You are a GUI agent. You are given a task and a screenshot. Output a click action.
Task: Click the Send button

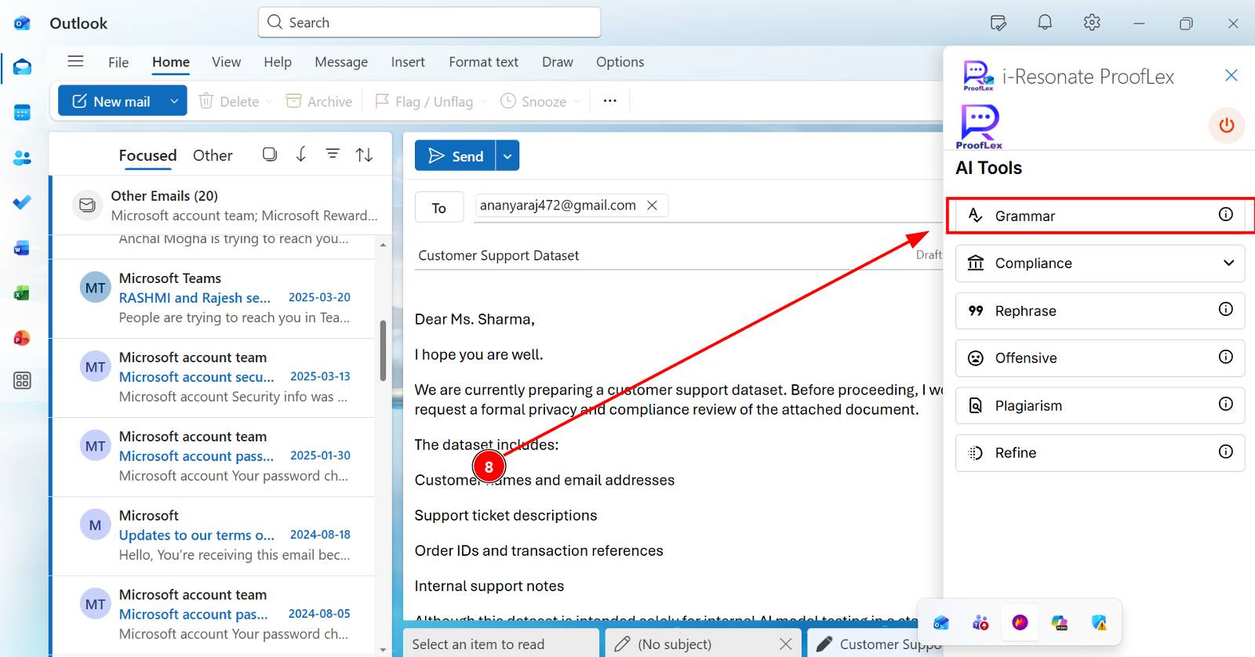456,156
